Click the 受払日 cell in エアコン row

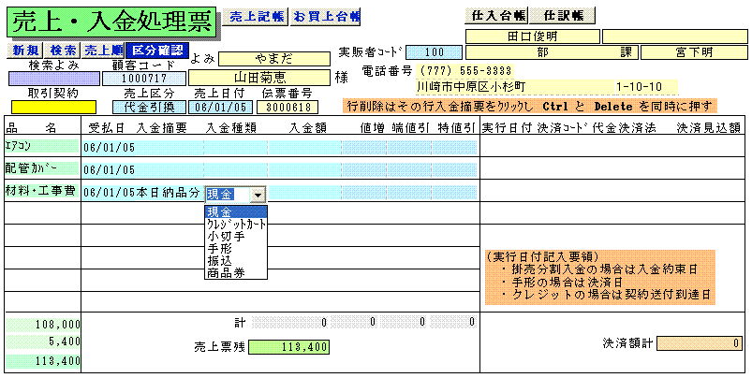[x=109, y=148]
